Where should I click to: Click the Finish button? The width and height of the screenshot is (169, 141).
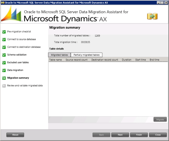(139, 135)
